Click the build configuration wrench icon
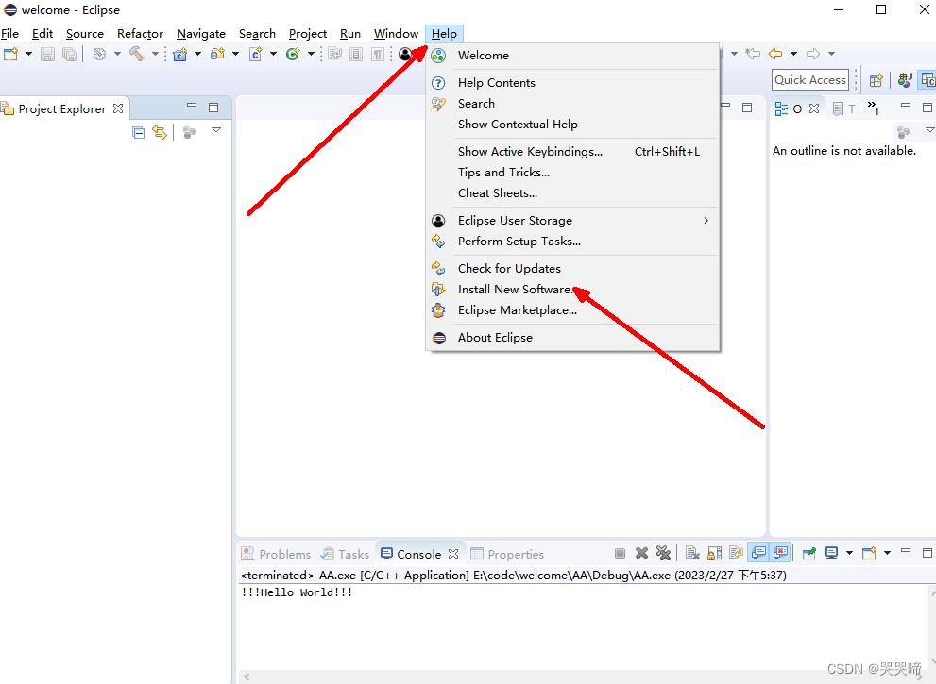Viewport: 936px width, 684px height. (100, 55)
